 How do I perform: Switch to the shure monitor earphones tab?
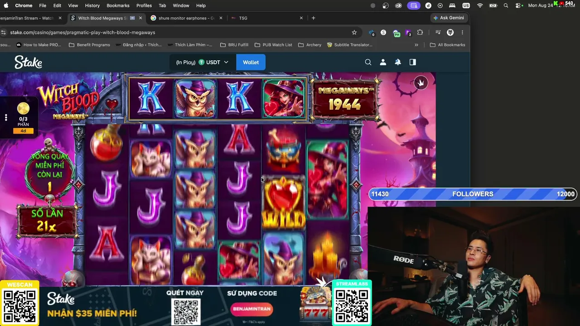pos(186,18)
